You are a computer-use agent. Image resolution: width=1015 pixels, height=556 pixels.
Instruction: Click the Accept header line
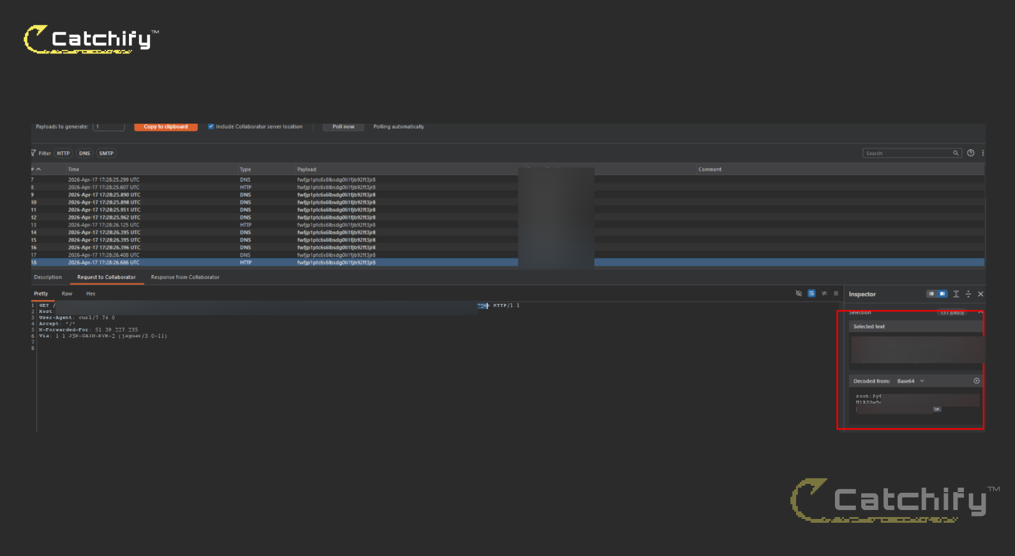(57, 324)
